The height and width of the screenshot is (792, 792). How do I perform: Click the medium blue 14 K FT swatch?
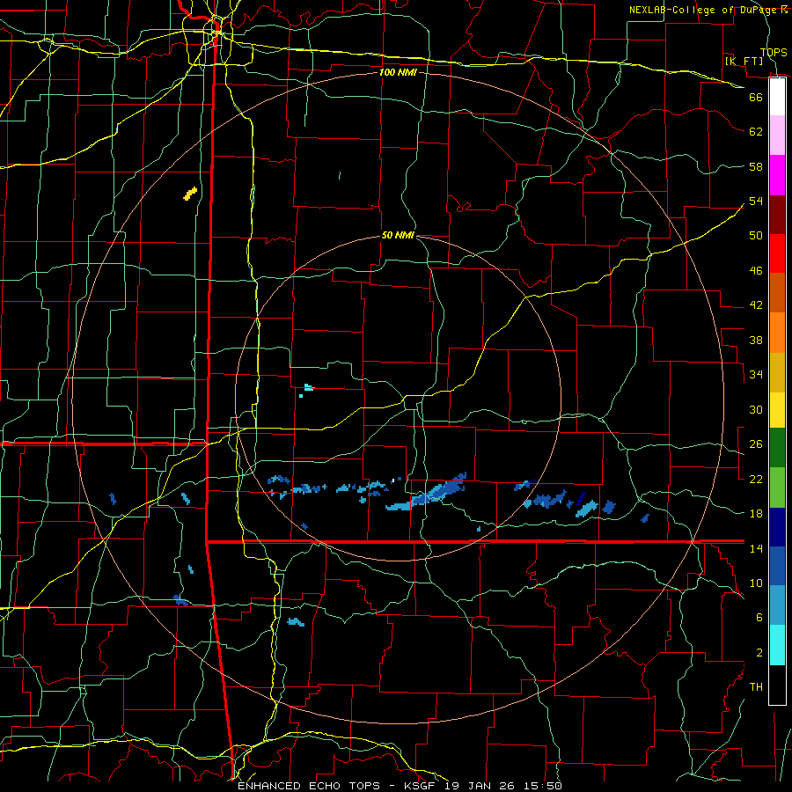777,566
